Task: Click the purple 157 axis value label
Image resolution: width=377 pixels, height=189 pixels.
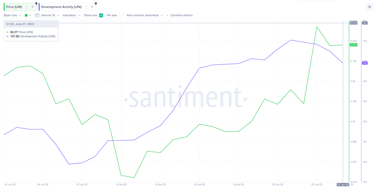Action: point(365,63)
